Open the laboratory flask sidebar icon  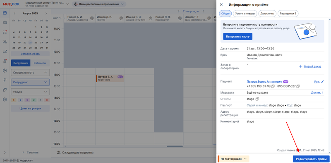click(x=5, y=61)
